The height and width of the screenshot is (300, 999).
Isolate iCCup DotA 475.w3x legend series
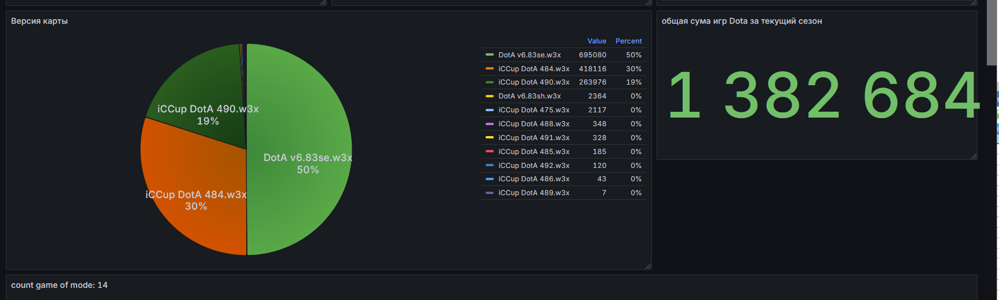coord(534,110)
